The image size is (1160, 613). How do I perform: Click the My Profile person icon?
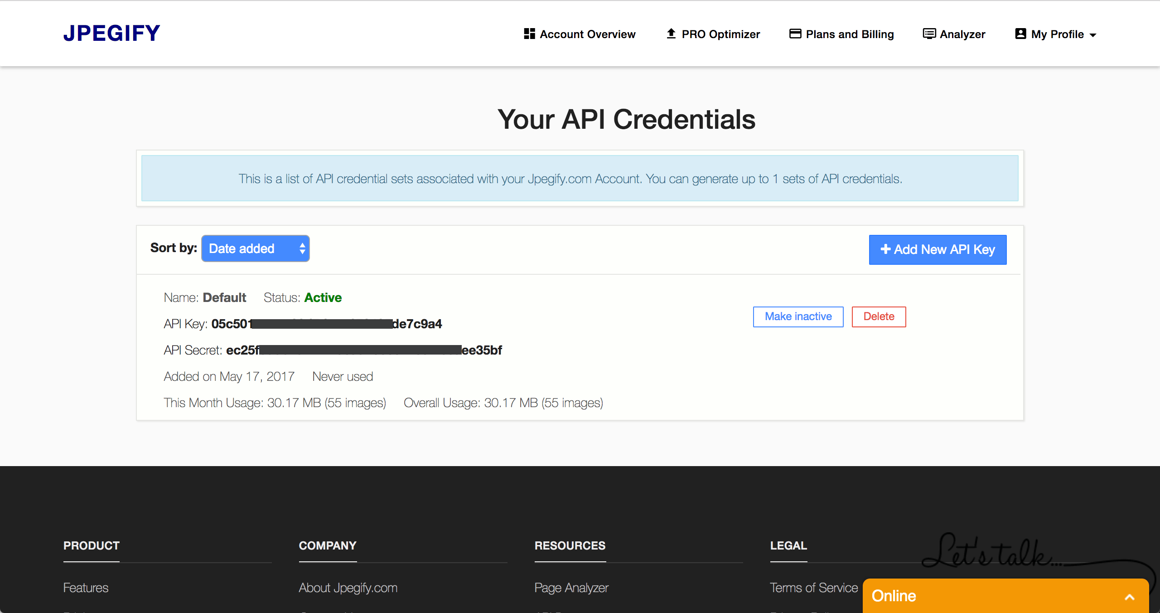click(x=1020, y=34)
